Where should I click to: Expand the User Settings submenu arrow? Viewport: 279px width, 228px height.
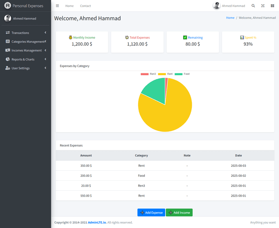pos(45,68)
